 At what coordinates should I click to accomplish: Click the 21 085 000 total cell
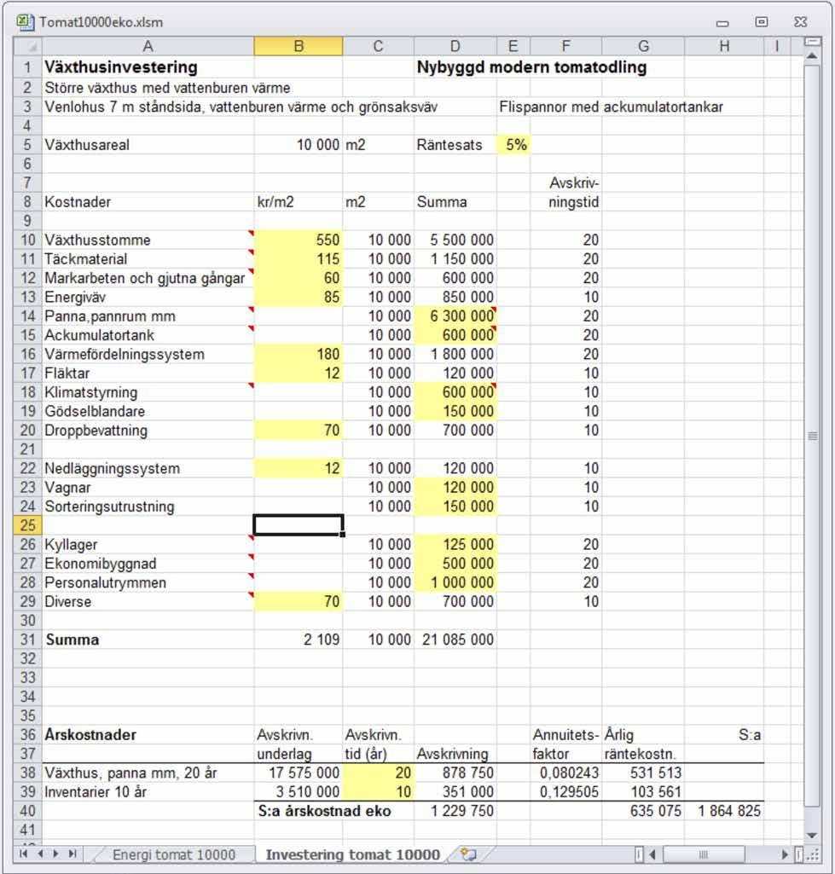tap(455, 640)
